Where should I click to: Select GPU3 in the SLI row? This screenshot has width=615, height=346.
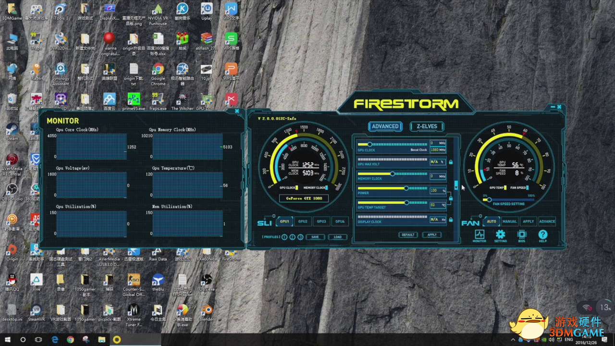coord(321,222)
